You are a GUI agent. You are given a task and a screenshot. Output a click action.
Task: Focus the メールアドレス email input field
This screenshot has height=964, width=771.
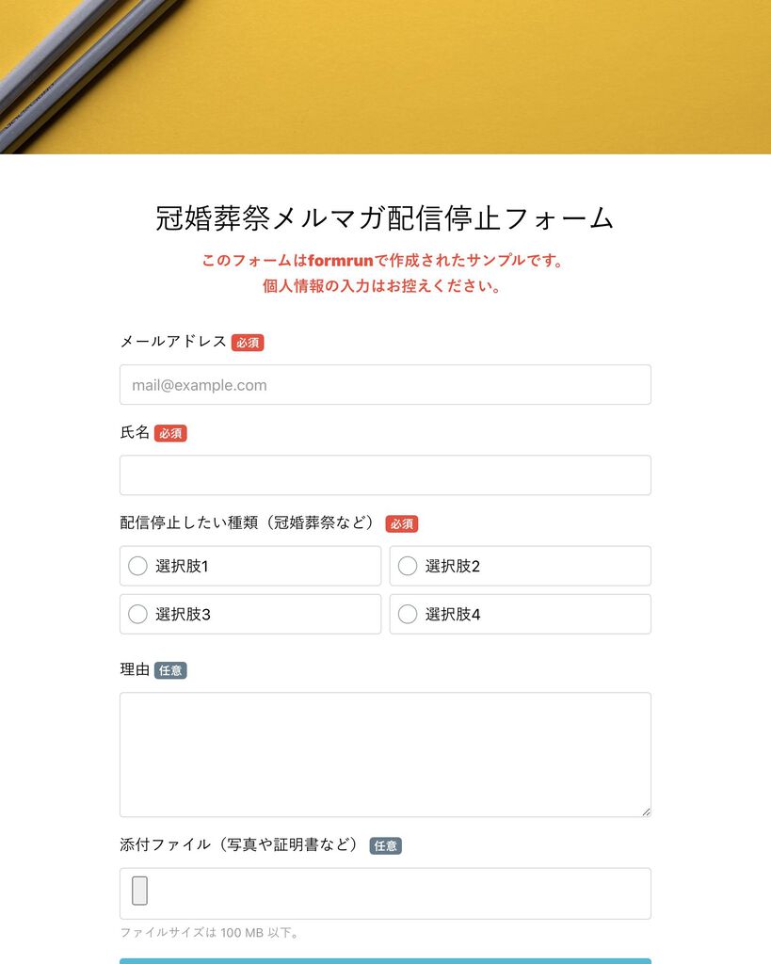385,385
